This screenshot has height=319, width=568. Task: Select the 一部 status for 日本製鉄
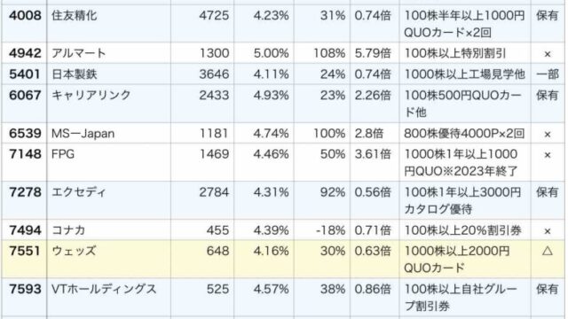tap(547, 74)
